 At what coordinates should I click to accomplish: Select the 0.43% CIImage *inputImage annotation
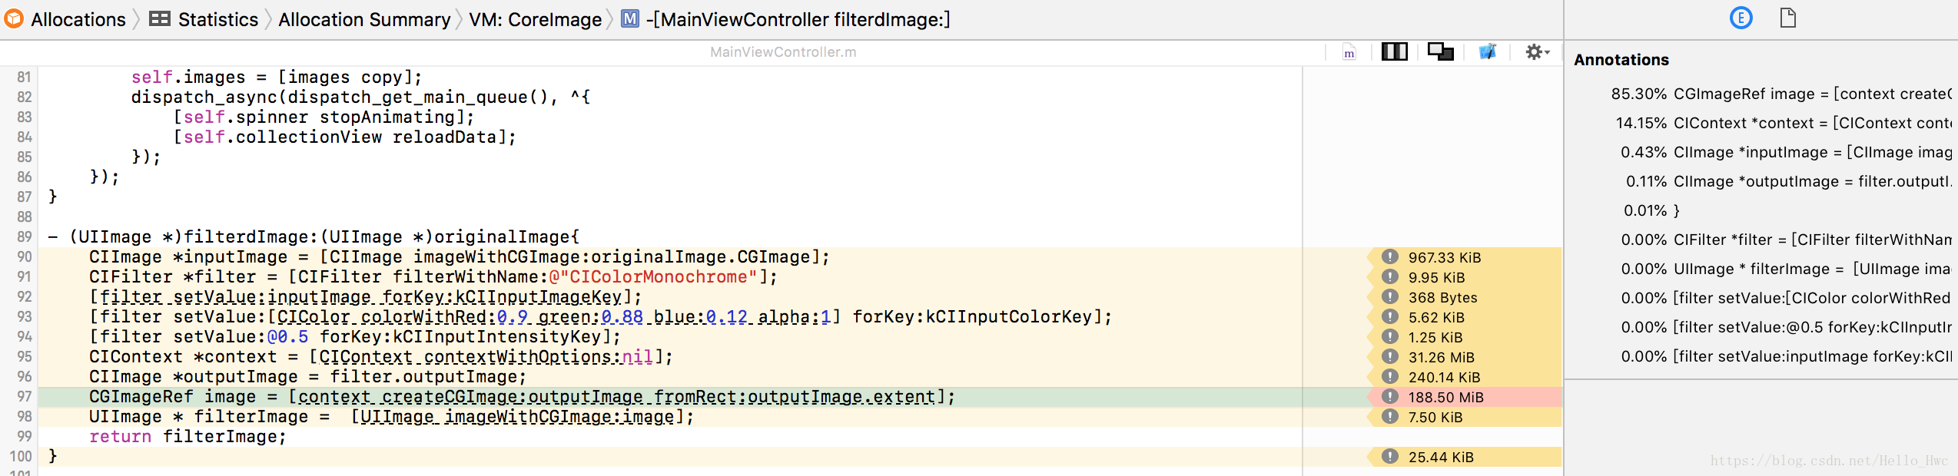click(1786, 152)
